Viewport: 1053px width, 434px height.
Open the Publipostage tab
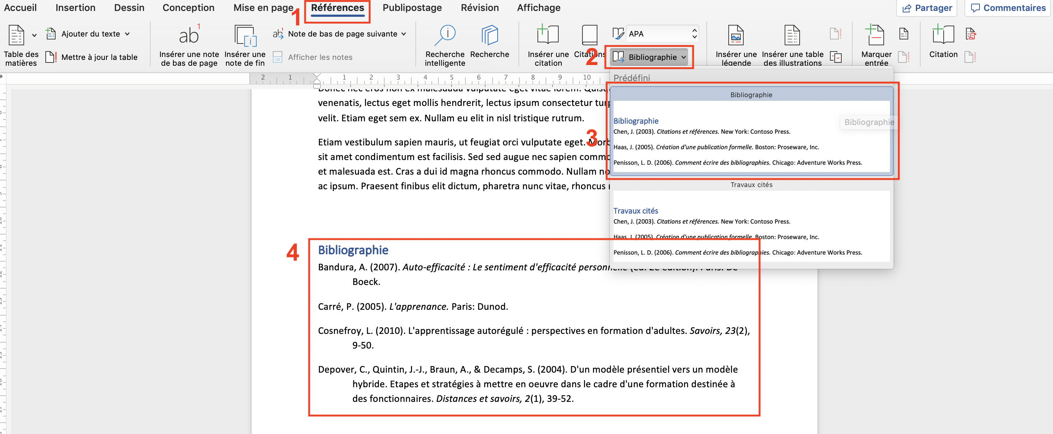pyautogui.click(x=412, y=8)
